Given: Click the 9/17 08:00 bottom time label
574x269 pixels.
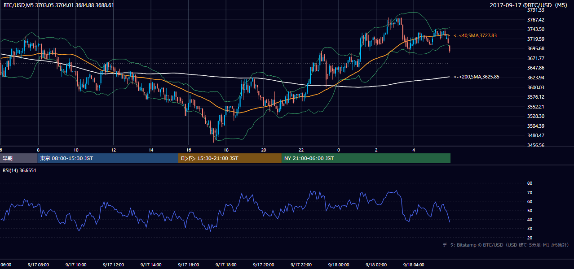Looking at the screenshot, I should point(38,265).
